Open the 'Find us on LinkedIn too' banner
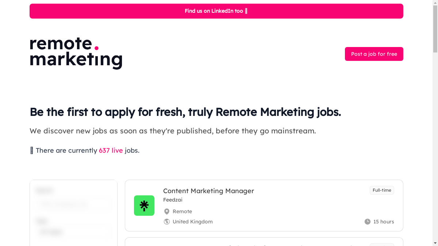This screenshot has width=438, height=246. pyautogui.click(x=216, y=11)
